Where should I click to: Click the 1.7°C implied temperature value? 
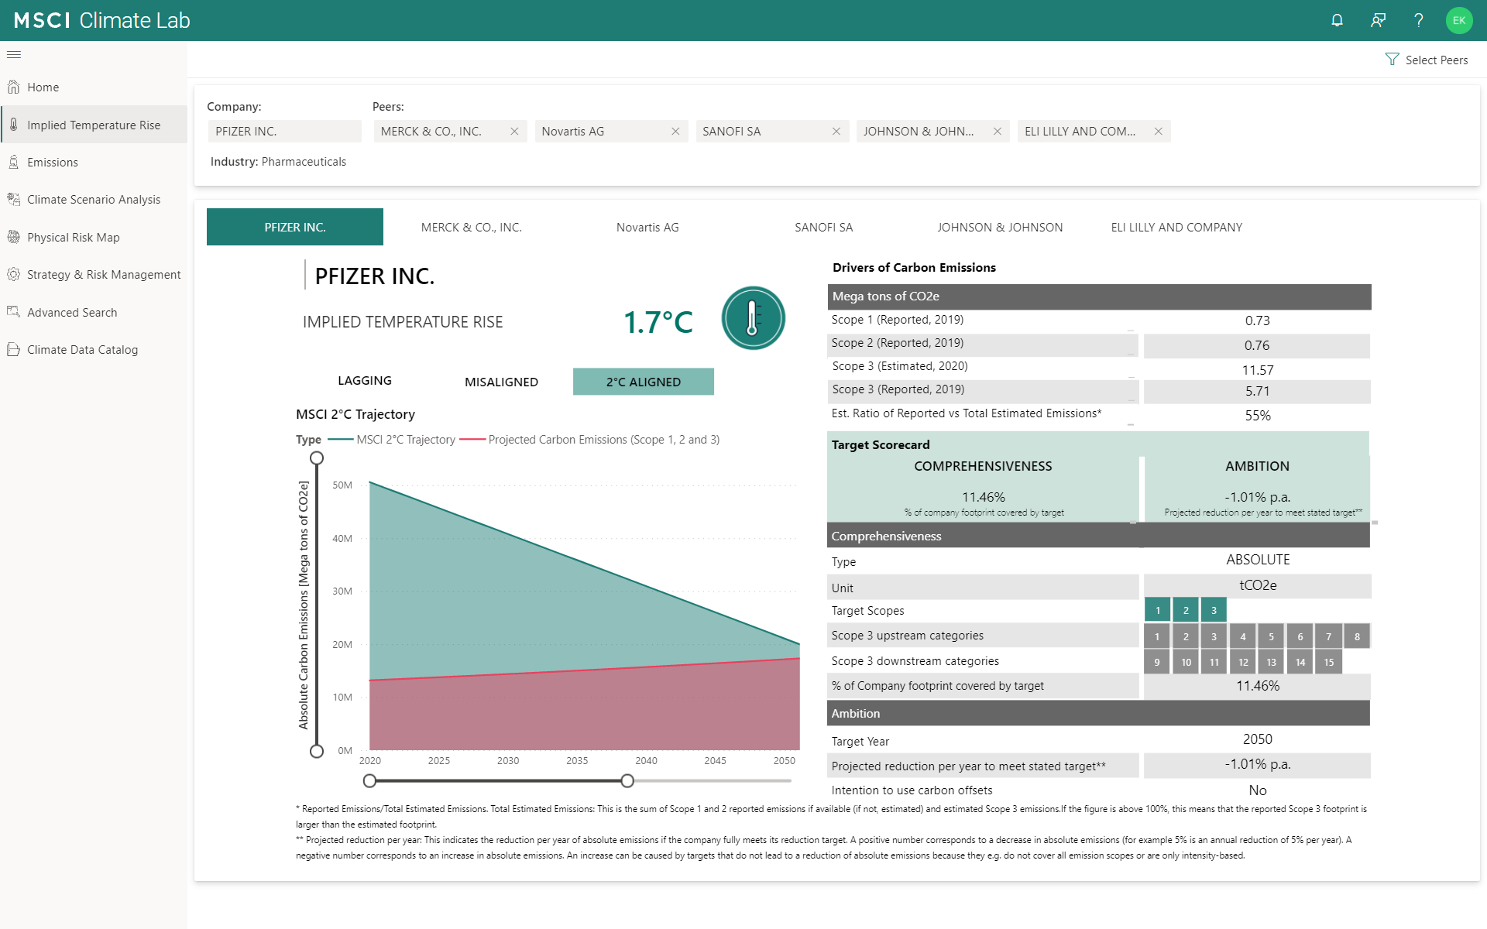(658, 322)
